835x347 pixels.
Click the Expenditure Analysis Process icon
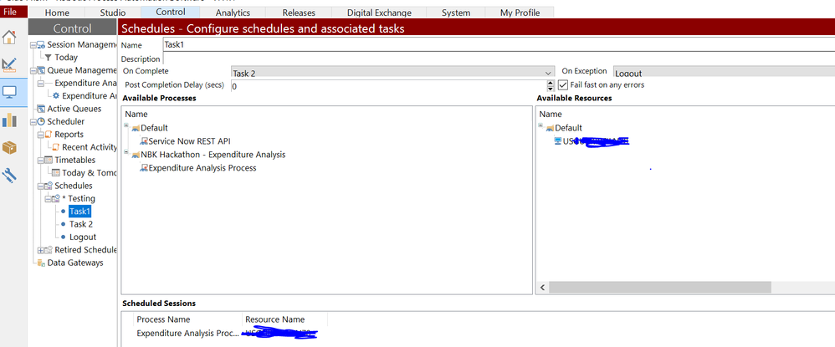[x=144, y=168]
